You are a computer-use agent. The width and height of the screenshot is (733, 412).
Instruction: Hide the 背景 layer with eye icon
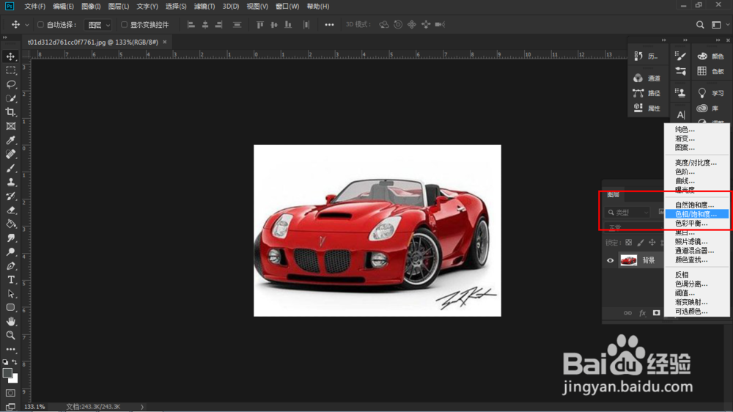point(610,260)
